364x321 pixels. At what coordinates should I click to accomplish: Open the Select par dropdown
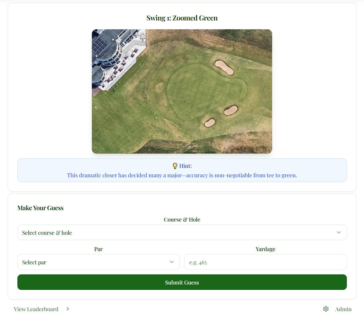tap(98, 262)
